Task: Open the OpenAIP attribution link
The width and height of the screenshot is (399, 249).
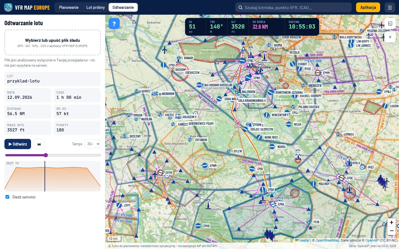Action: click(x=372, y=240)
